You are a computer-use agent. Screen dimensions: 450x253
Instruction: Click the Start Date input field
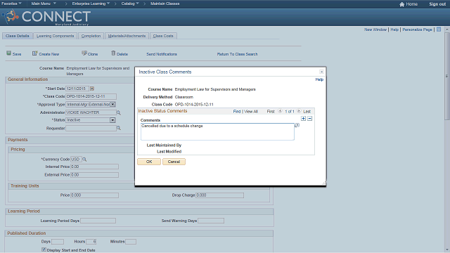pos(77,89)
